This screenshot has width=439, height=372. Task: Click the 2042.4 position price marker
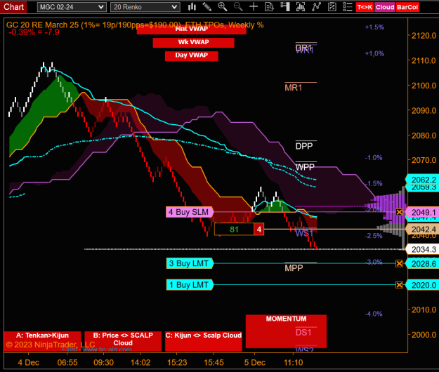424,230
